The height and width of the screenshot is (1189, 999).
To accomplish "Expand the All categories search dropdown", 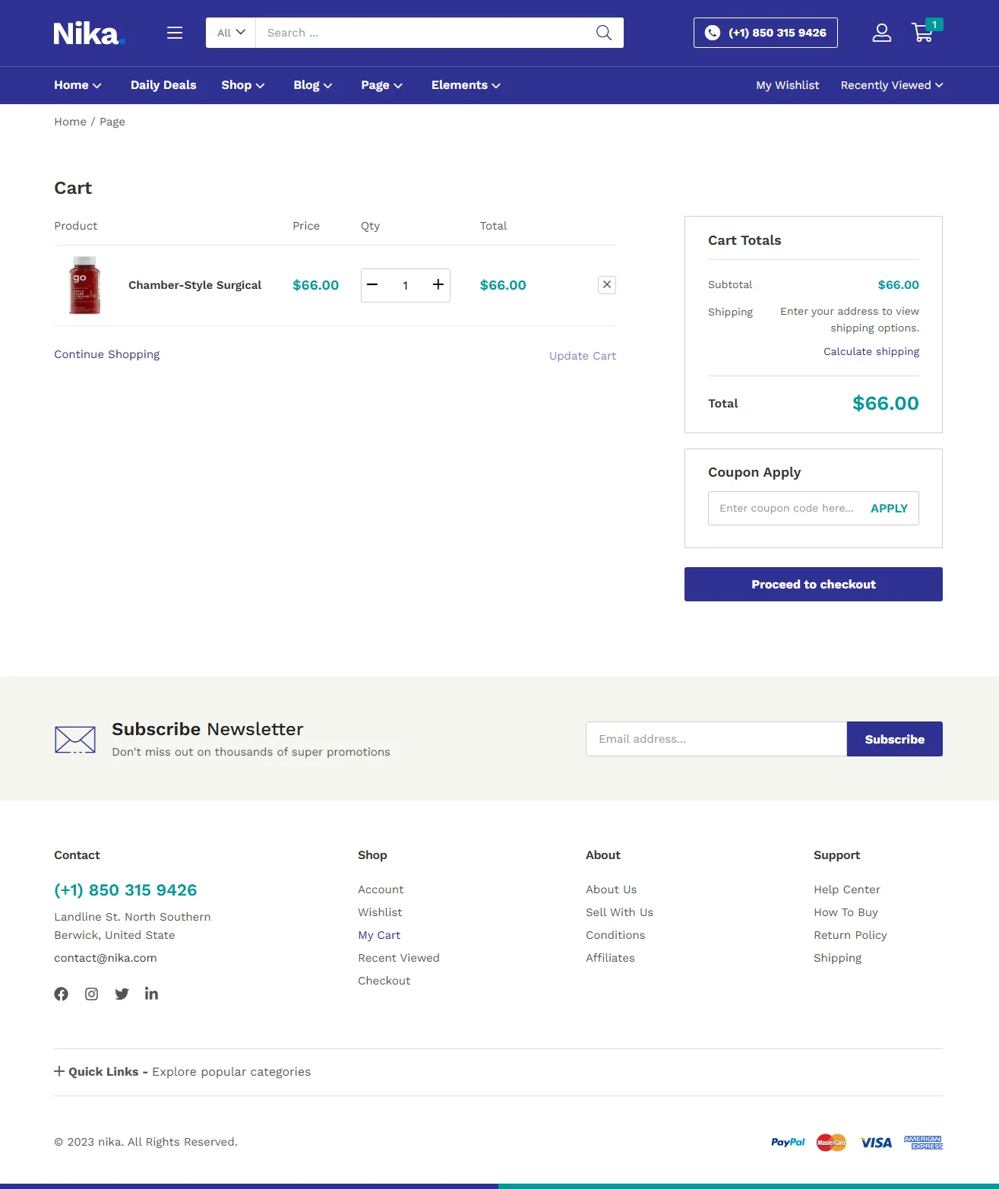I will (231, 33).
